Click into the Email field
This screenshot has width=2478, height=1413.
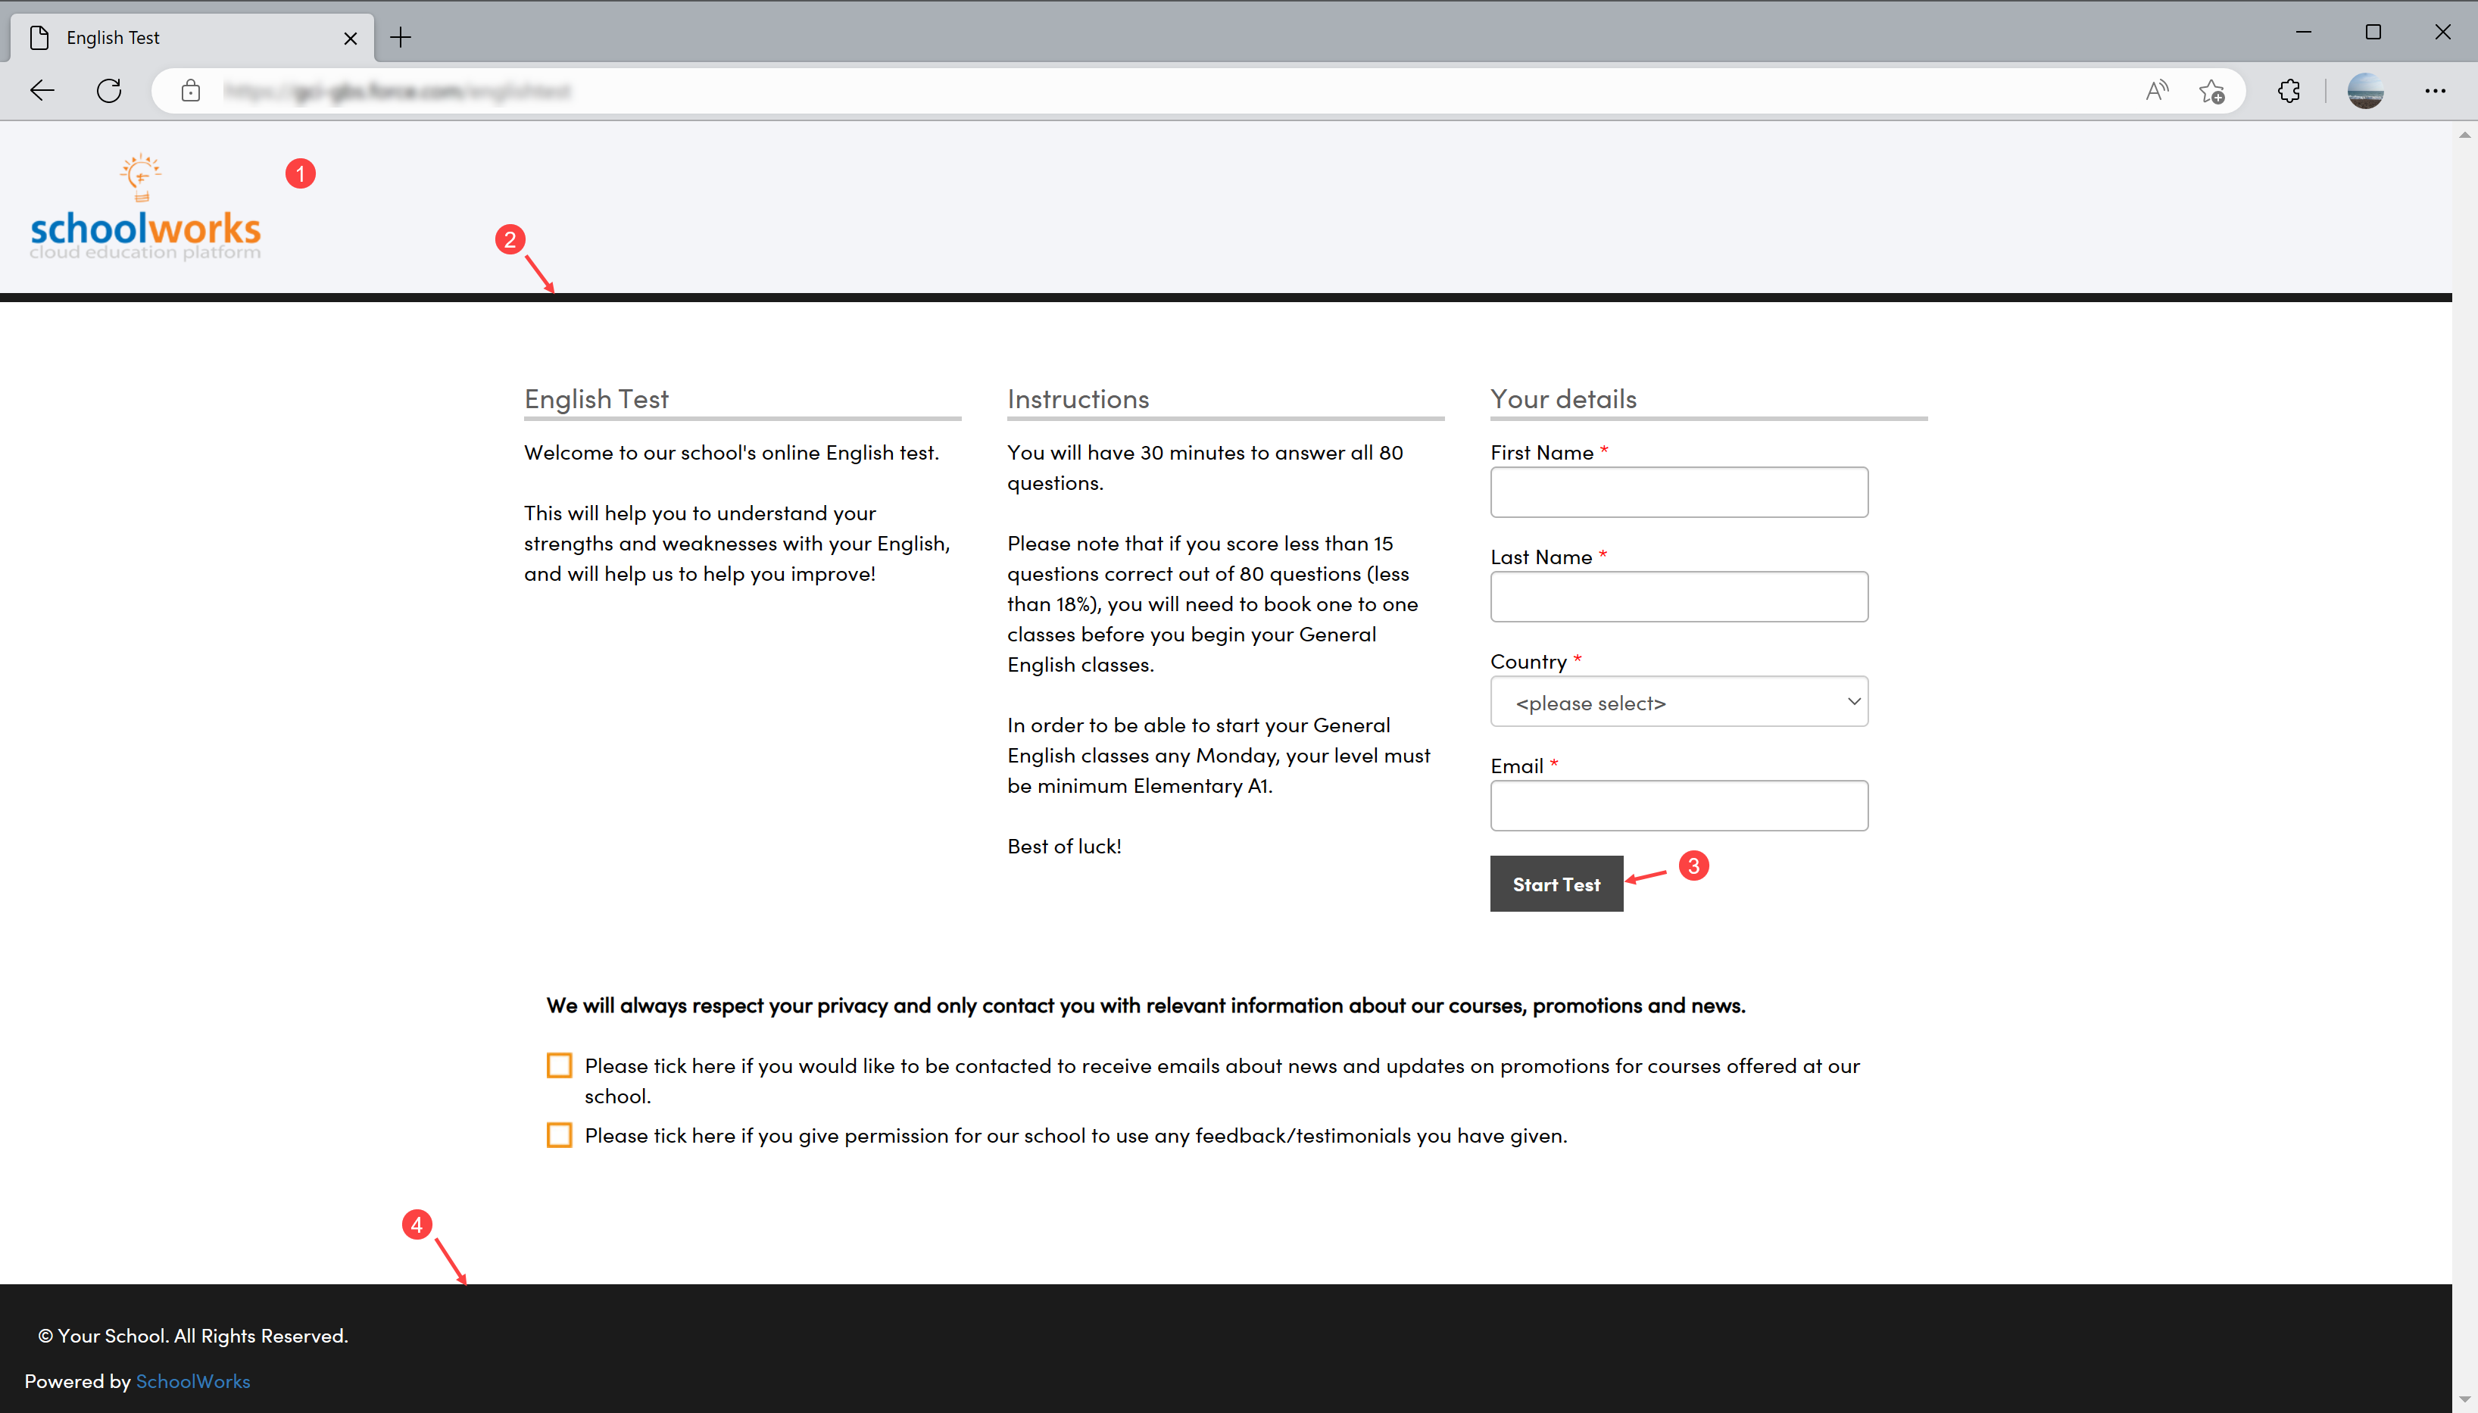tap(1678, 806)
